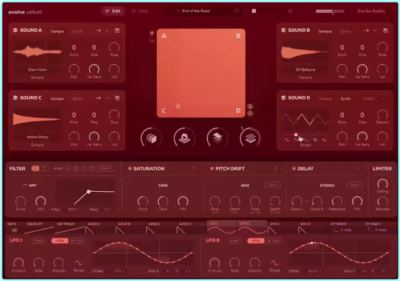
Task: Click the LFO 1 Shape wave icon
Action: (79, 263)
